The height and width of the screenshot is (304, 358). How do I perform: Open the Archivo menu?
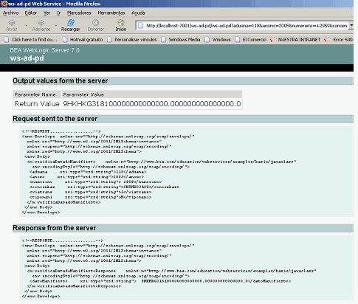[10, 13]
